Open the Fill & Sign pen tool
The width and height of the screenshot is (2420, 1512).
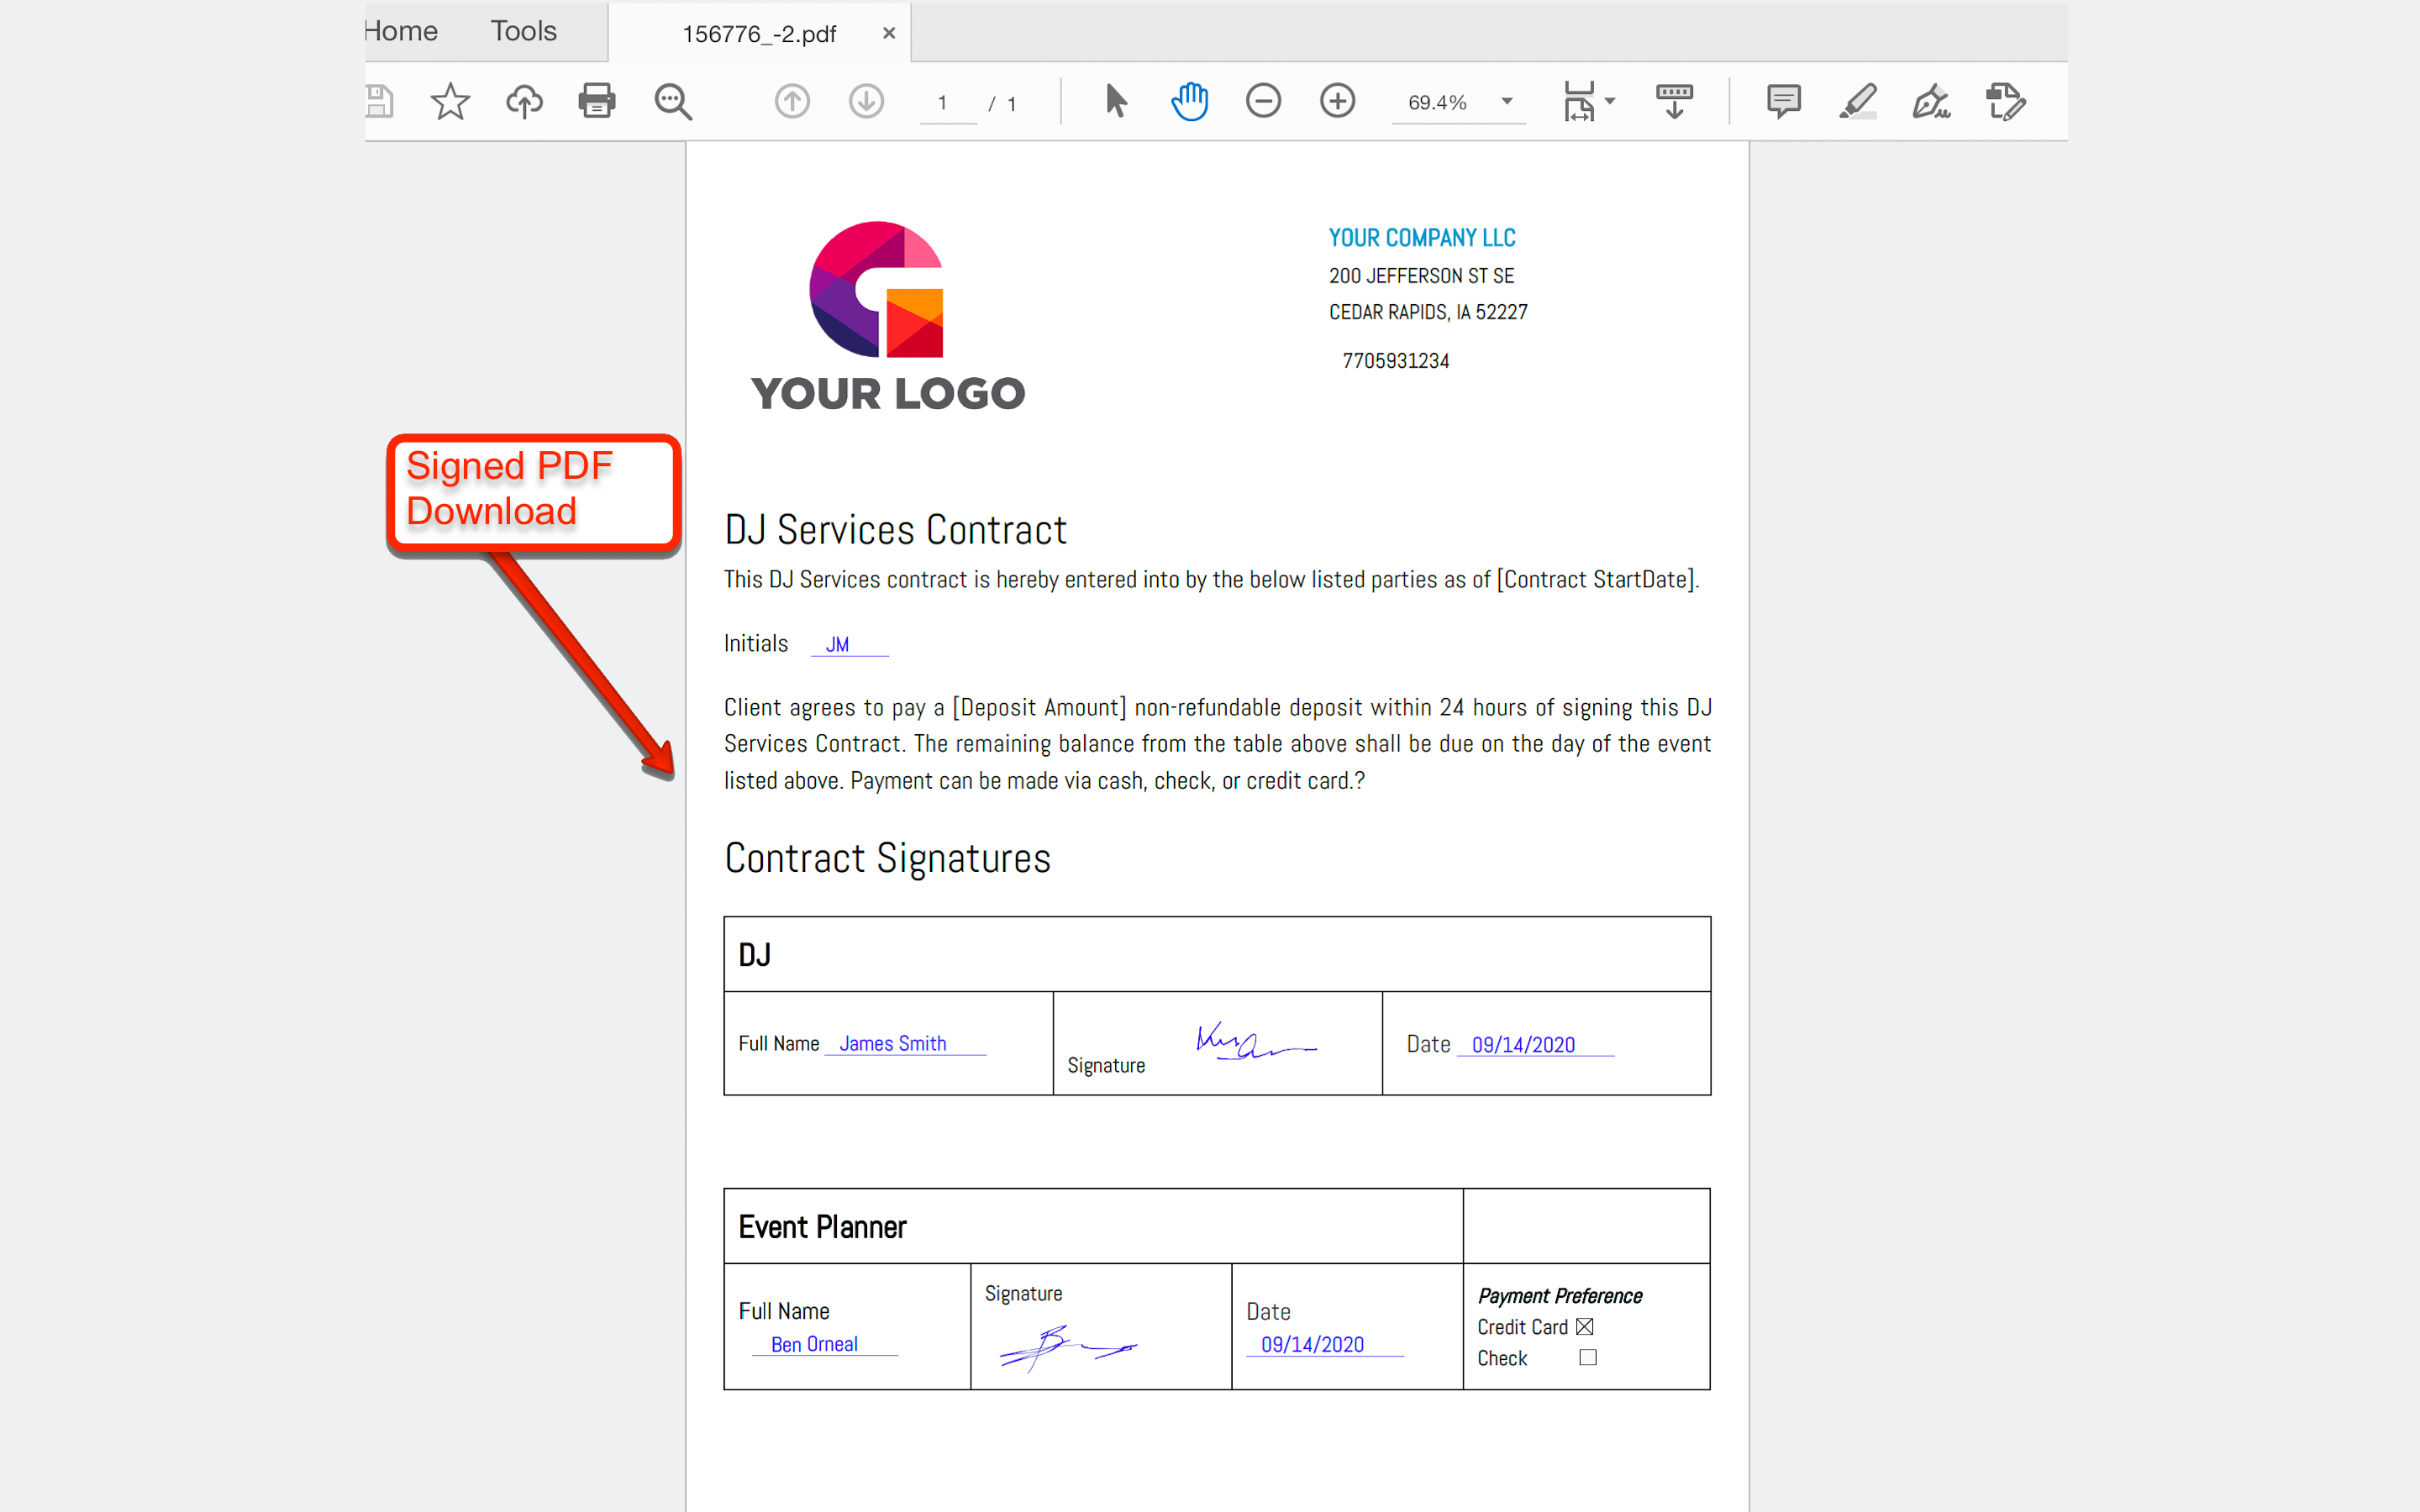click(x=1931, y=101)
